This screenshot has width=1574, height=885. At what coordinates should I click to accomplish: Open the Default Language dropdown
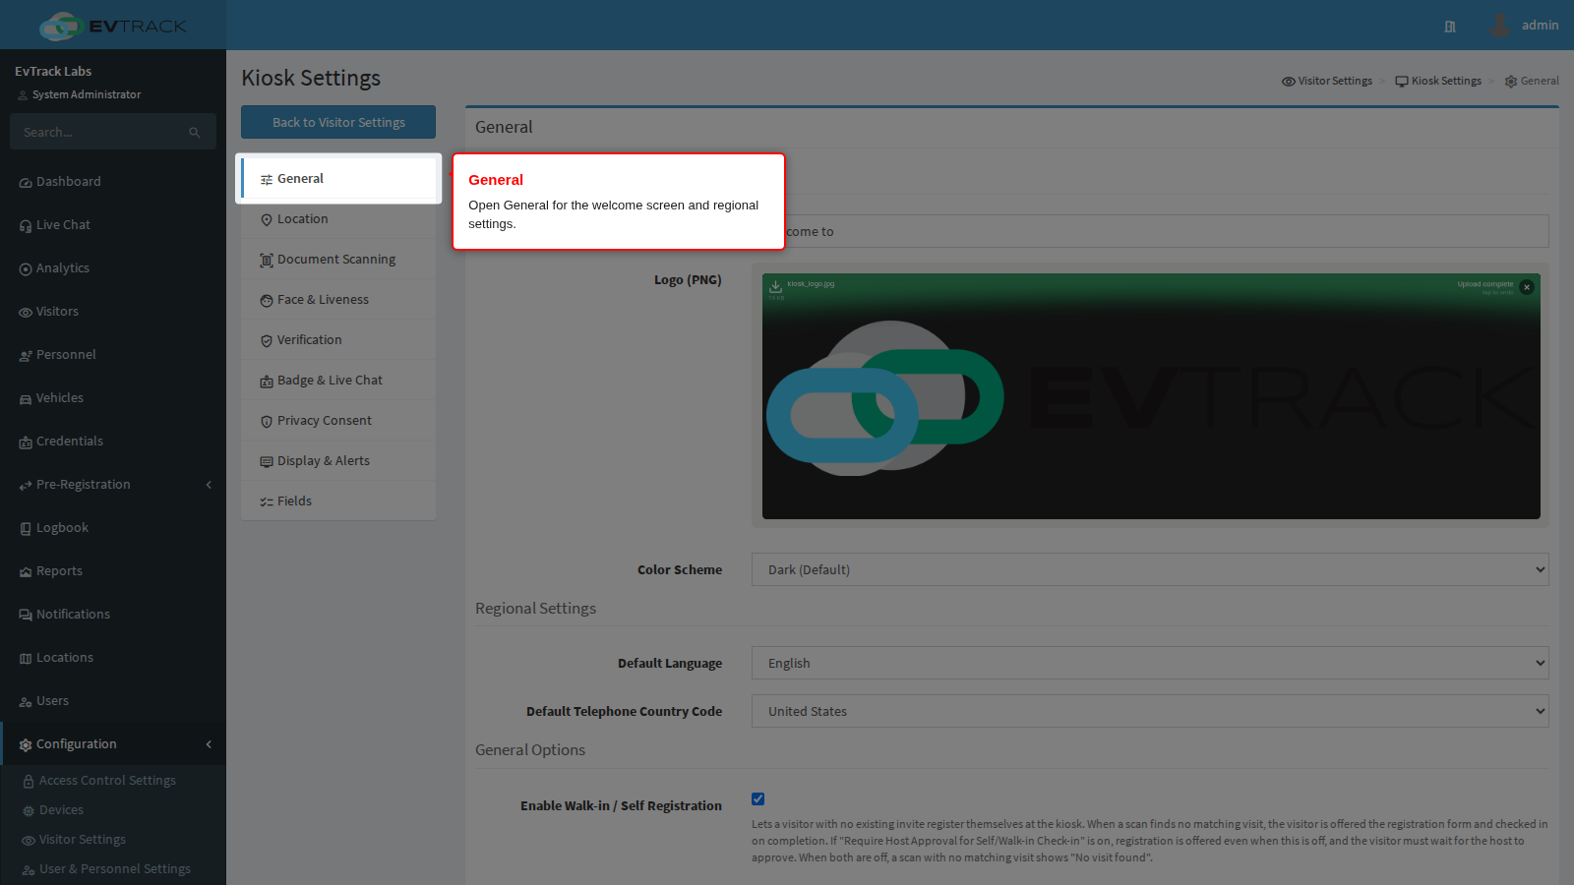[1150, 663]
